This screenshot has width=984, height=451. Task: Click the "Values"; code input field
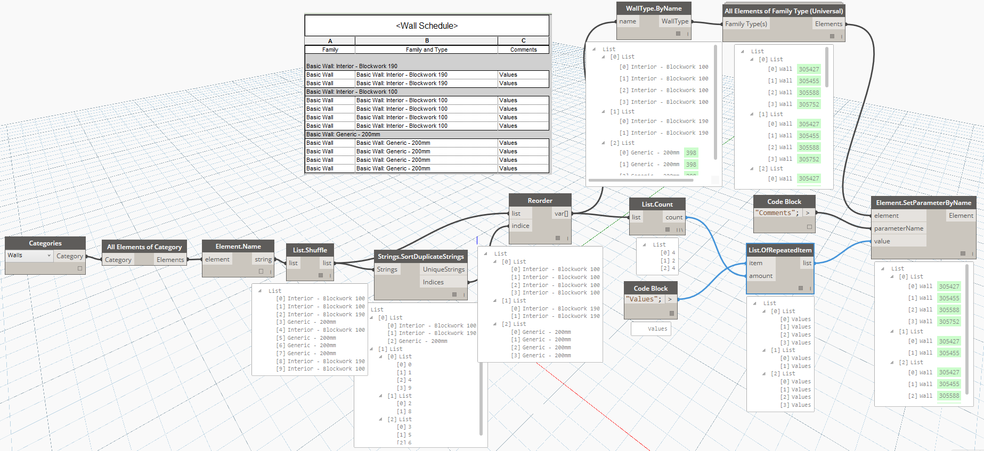(645, 299)
